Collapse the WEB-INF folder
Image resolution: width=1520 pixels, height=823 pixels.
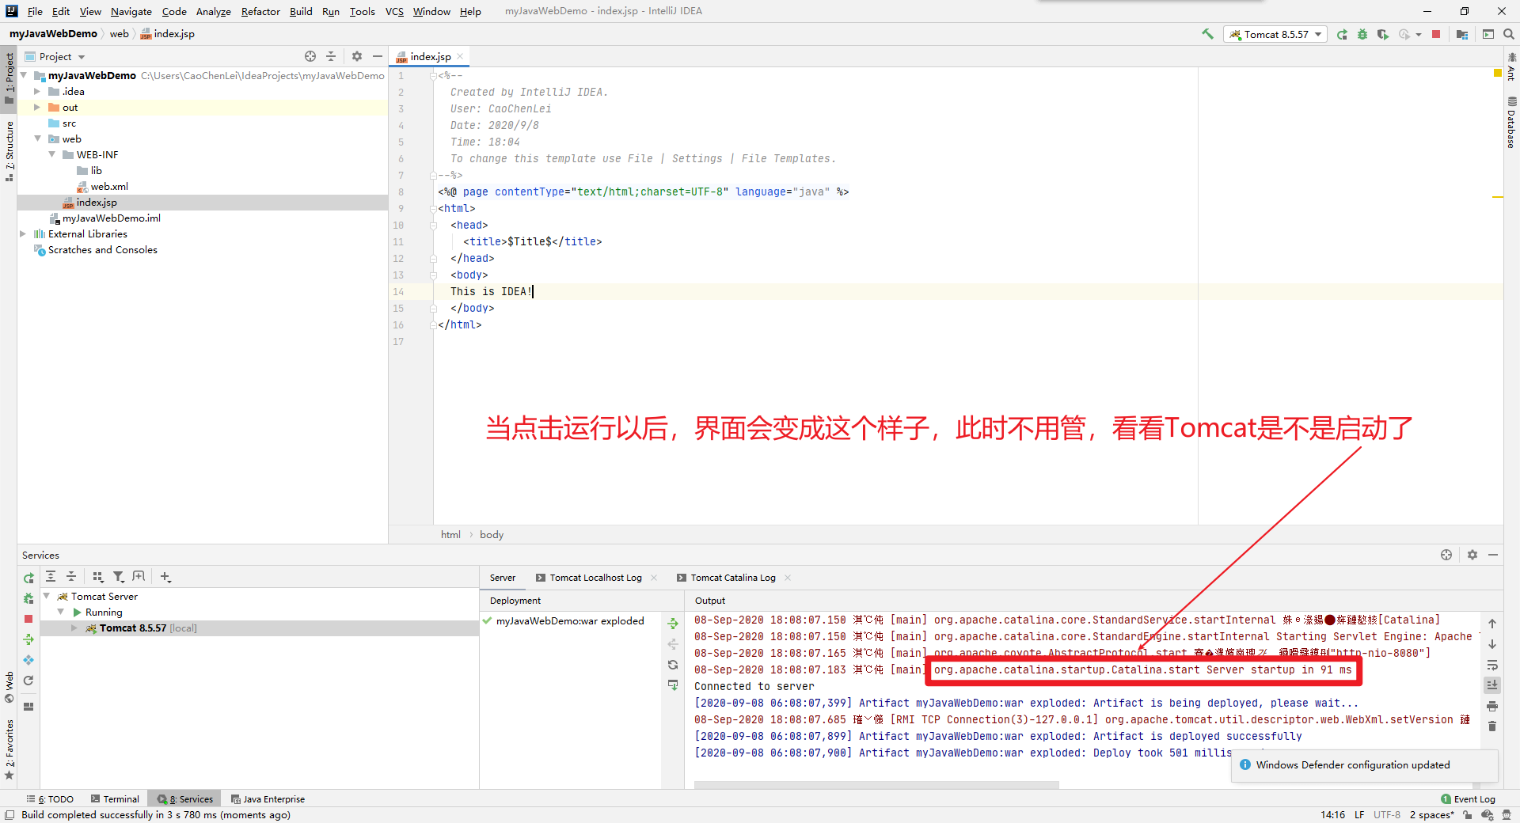pos(52,154)
